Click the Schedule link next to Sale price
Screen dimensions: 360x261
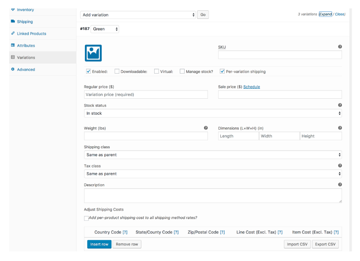pyautogui.click(x=251, y=87)
